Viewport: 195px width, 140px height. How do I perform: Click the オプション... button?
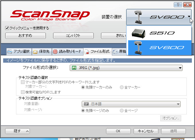tap(171, 118)
